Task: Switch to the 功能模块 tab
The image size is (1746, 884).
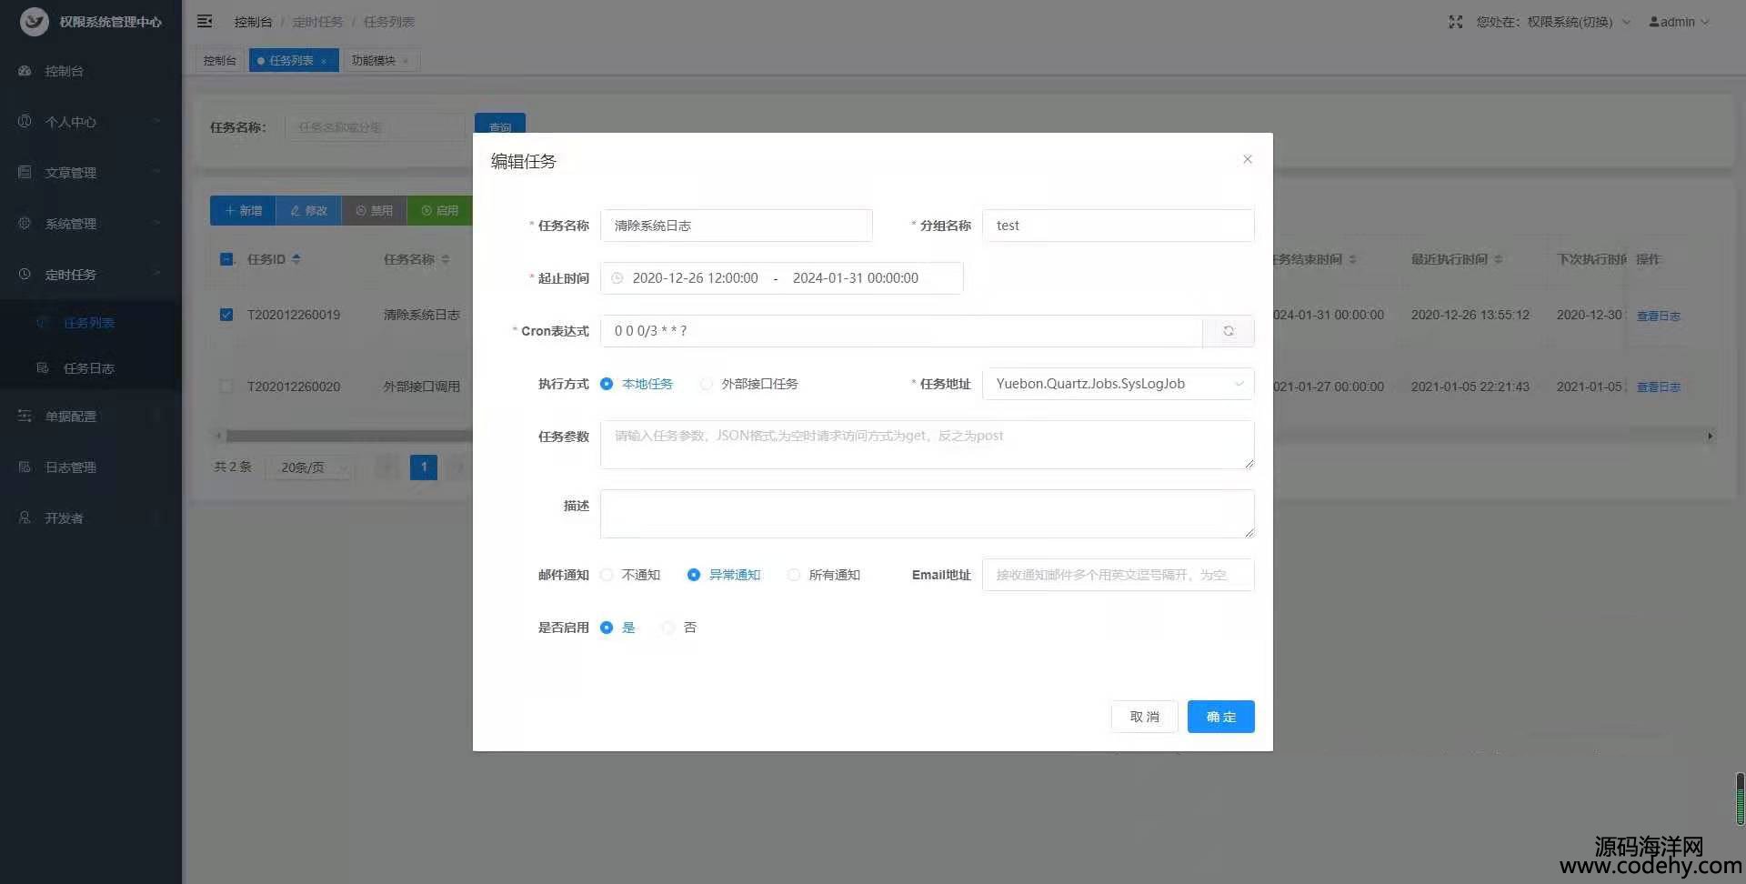Action: (x=374, y=61)
